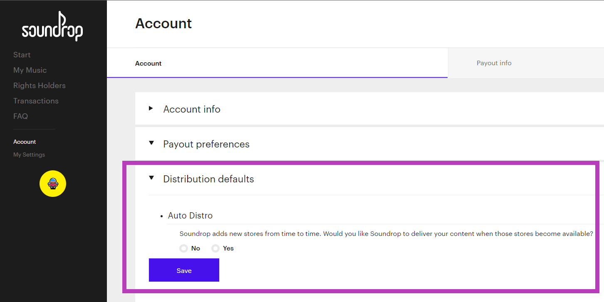Open My Settings in sidebar
The height and width of the screenshot is (302, 604).
point(29,155)
